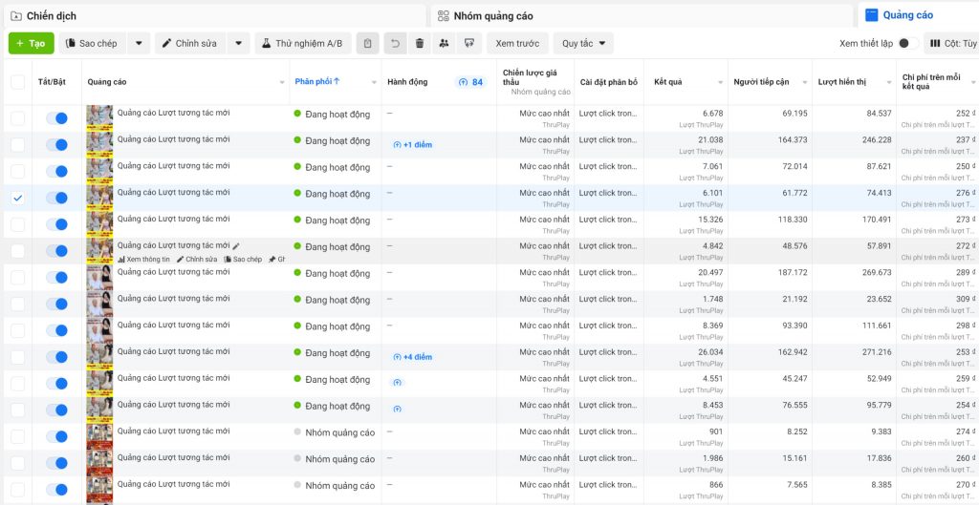Expand the Chỉnh sửa dropdown arrow
This screenshot has height=505, width=979.
[238, 44]
